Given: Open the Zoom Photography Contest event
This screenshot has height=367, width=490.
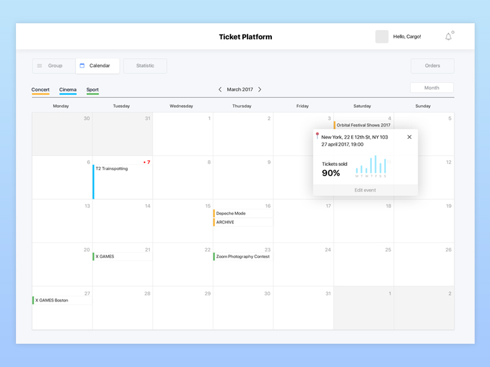Looking at the screenshot, I should coord(243,257).
